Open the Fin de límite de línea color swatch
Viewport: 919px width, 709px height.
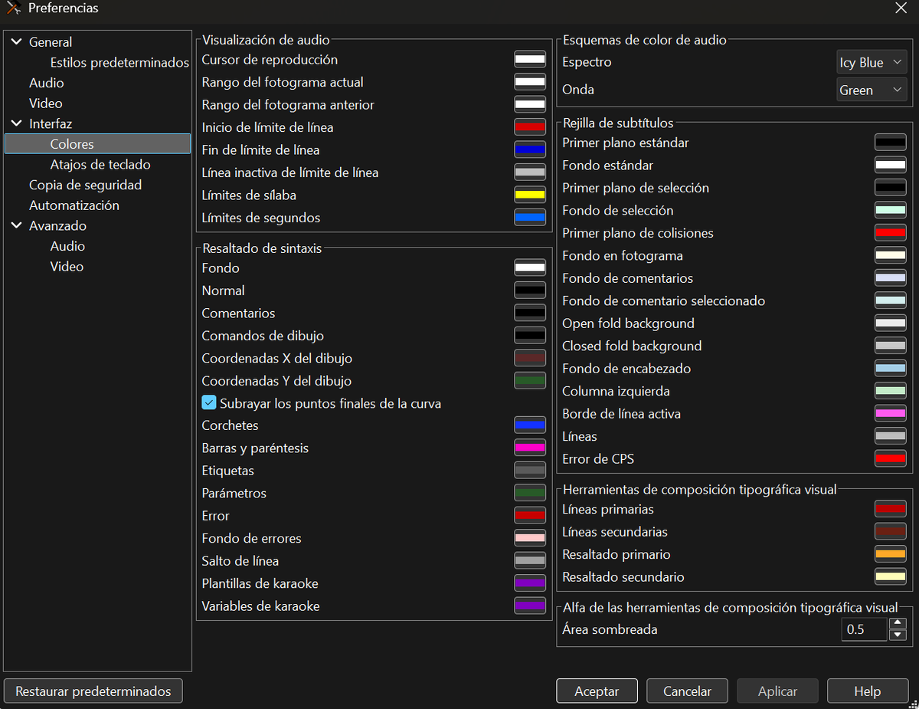point(530,150)
